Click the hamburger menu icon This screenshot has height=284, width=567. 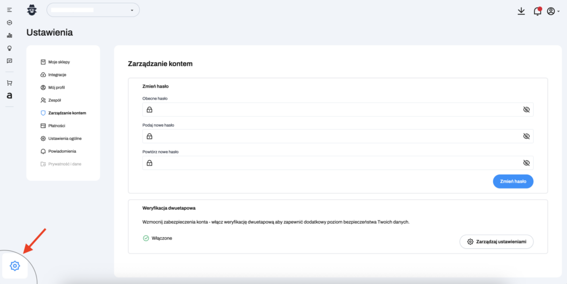[x=9, y=10]
